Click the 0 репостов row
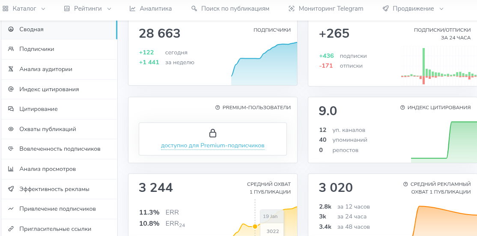Screen dimensions: 477x236 pos(338,150)
